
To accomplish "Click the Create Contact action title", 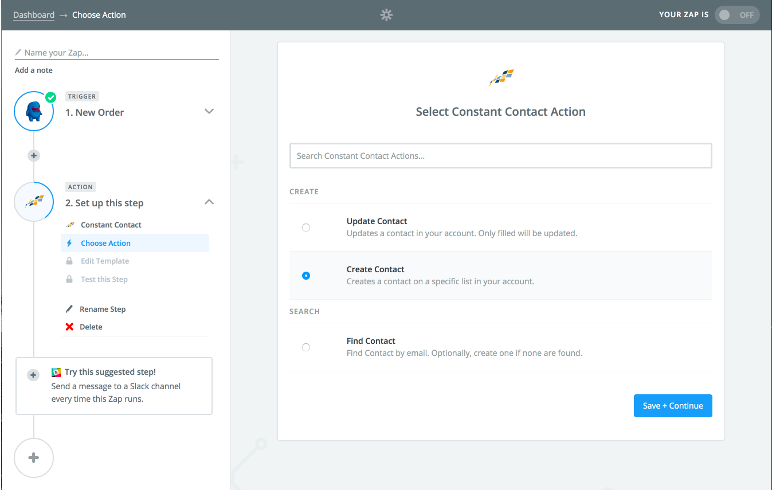I will tap(375, 269).
